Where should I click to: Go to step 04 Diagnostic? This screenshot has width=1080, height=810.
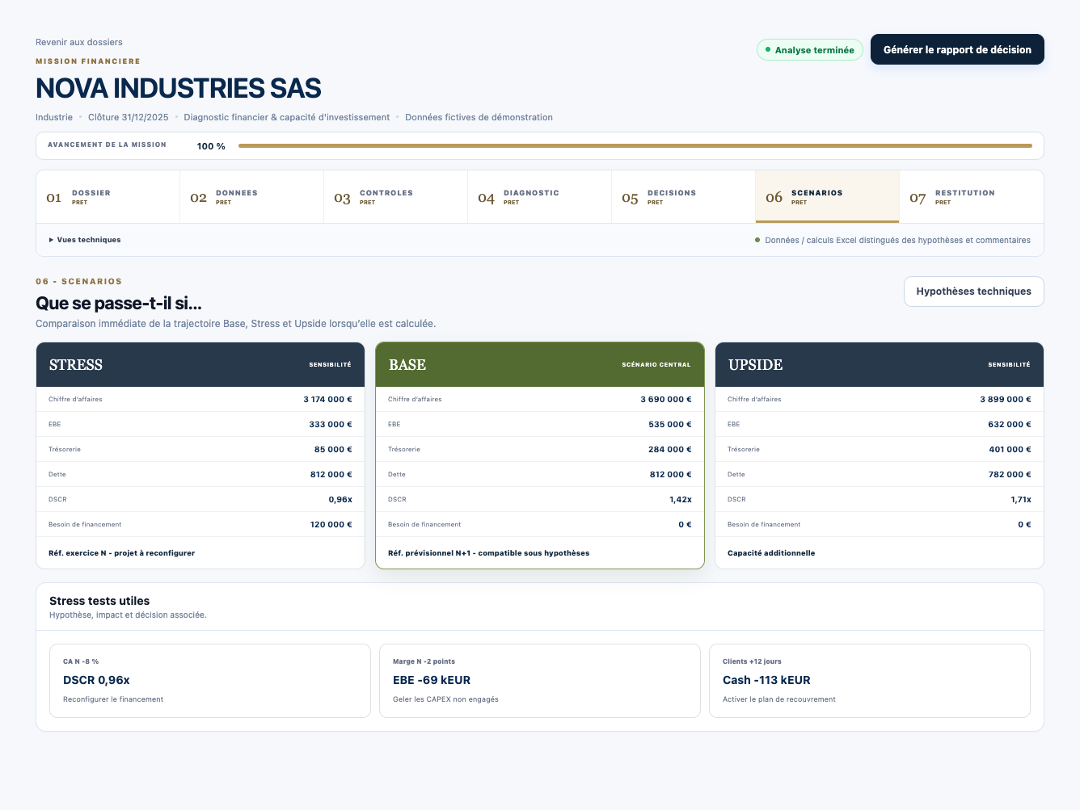(540, 197)
